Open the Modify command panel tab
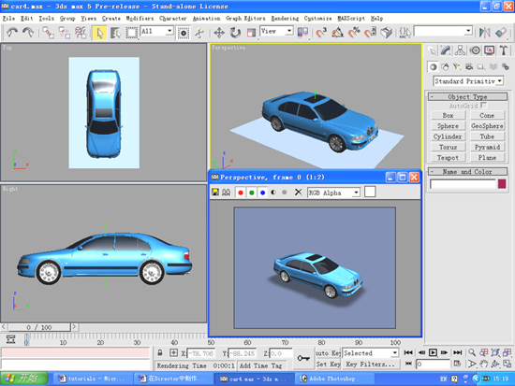 446,50
